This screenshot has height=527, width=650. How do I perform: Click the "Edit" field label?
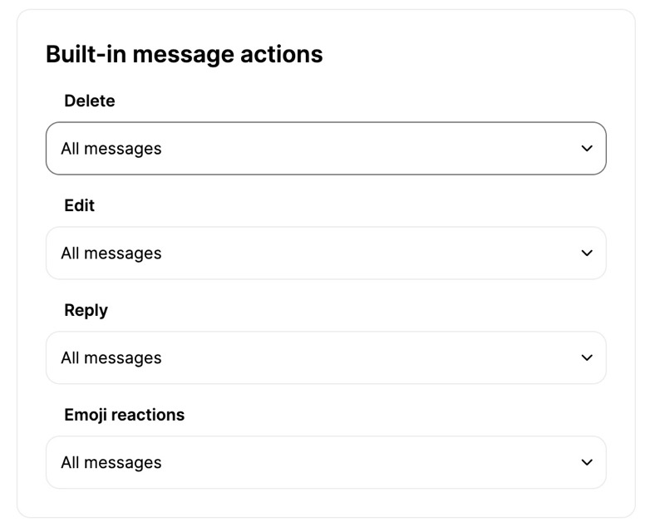[80, 205]
